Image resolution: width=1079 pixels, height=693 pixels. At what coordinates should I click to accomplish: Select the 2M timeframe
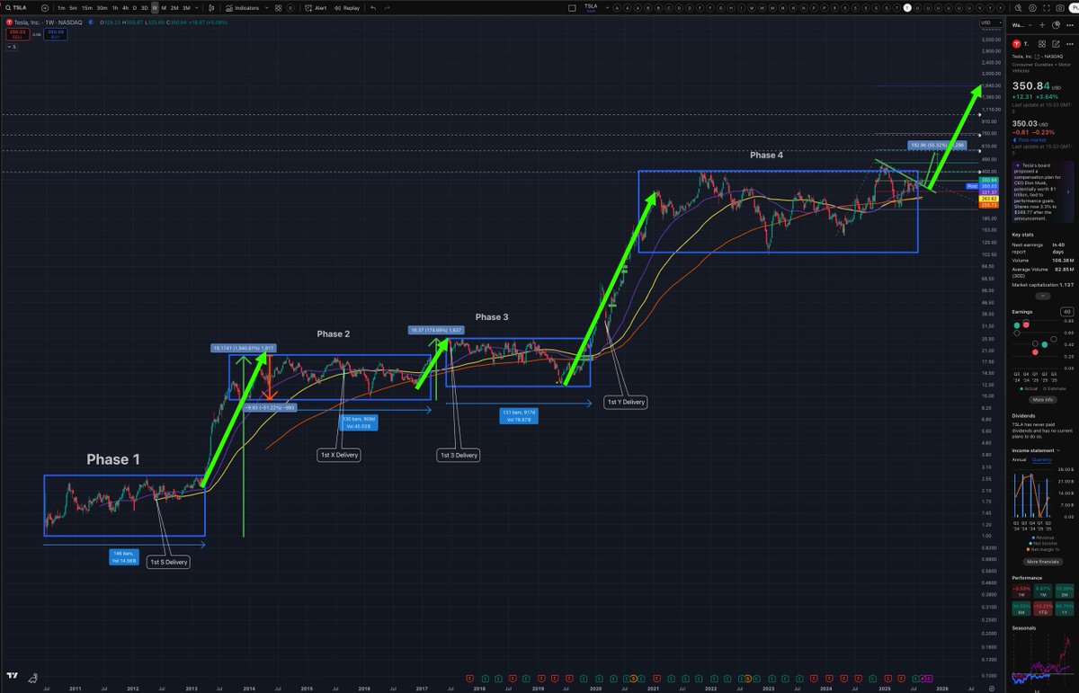coord(174,8)
